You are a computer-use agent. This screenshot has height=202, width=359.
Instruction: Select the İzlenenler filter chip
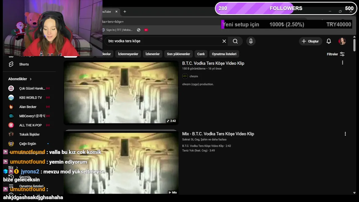coord(153,54)
